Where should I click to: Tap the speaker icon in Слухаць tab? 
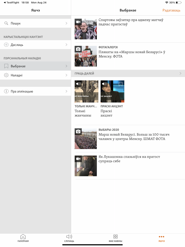pos(69,236)
